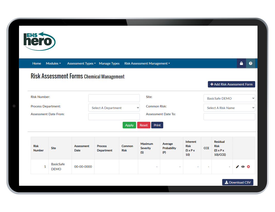Open the Select A Department dropdown

(x=114, y=108)
